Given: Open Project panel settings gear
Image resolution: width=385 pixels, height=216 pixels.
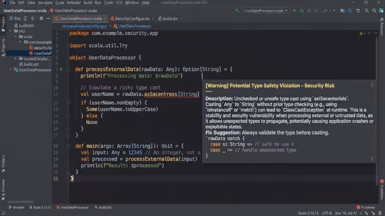Looking at the screenshot, I should (41, 19).
